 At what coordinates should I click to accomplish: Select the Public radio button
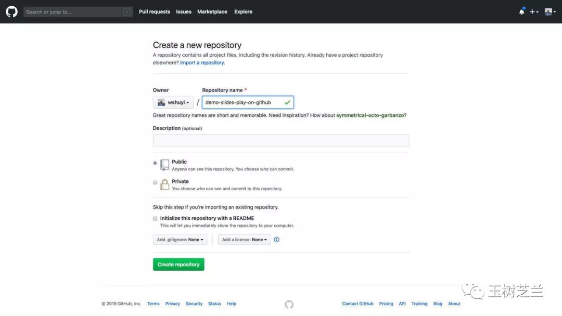point(155,163)
